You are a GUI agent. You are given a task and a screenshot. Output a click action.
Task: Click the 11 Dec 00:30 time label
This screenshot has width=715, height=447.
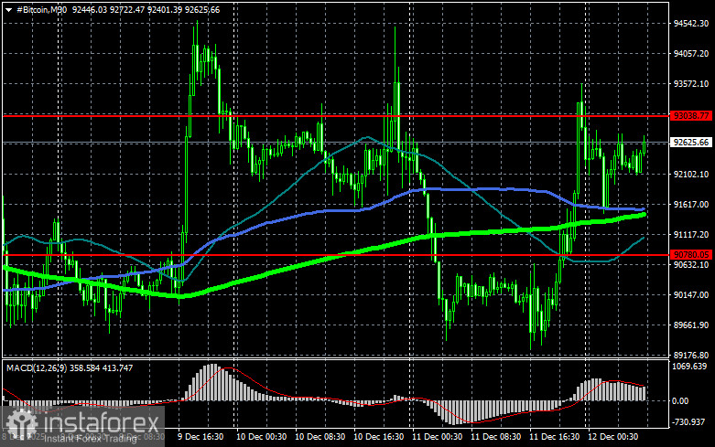[437, 437]
